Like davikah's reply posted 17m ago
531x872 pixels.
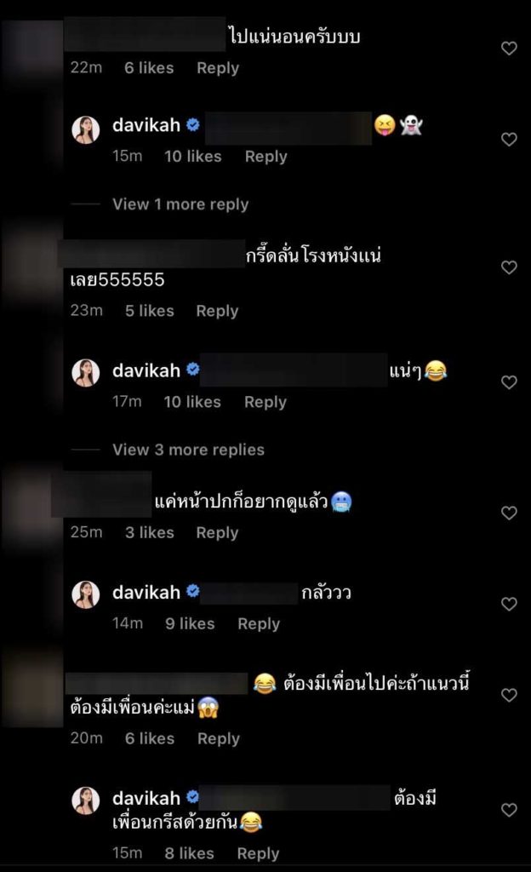[509, 382]
